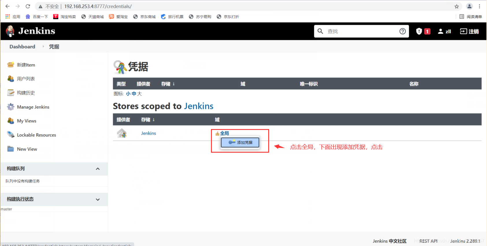Screen dimensions: 487x246
Task: Click the 全局 domain icon
Action: click(x=217, y=133)
